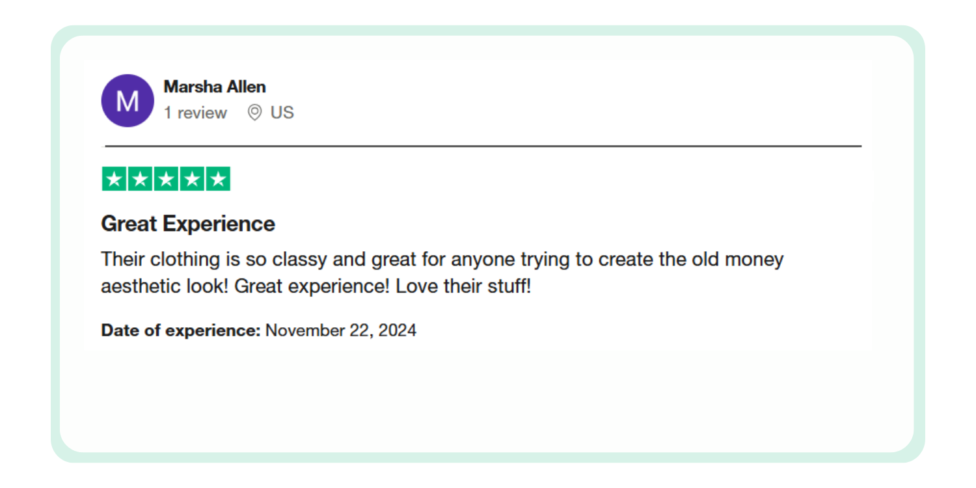
Task: Click the location pin icon
Action: (x=254, y=113)
